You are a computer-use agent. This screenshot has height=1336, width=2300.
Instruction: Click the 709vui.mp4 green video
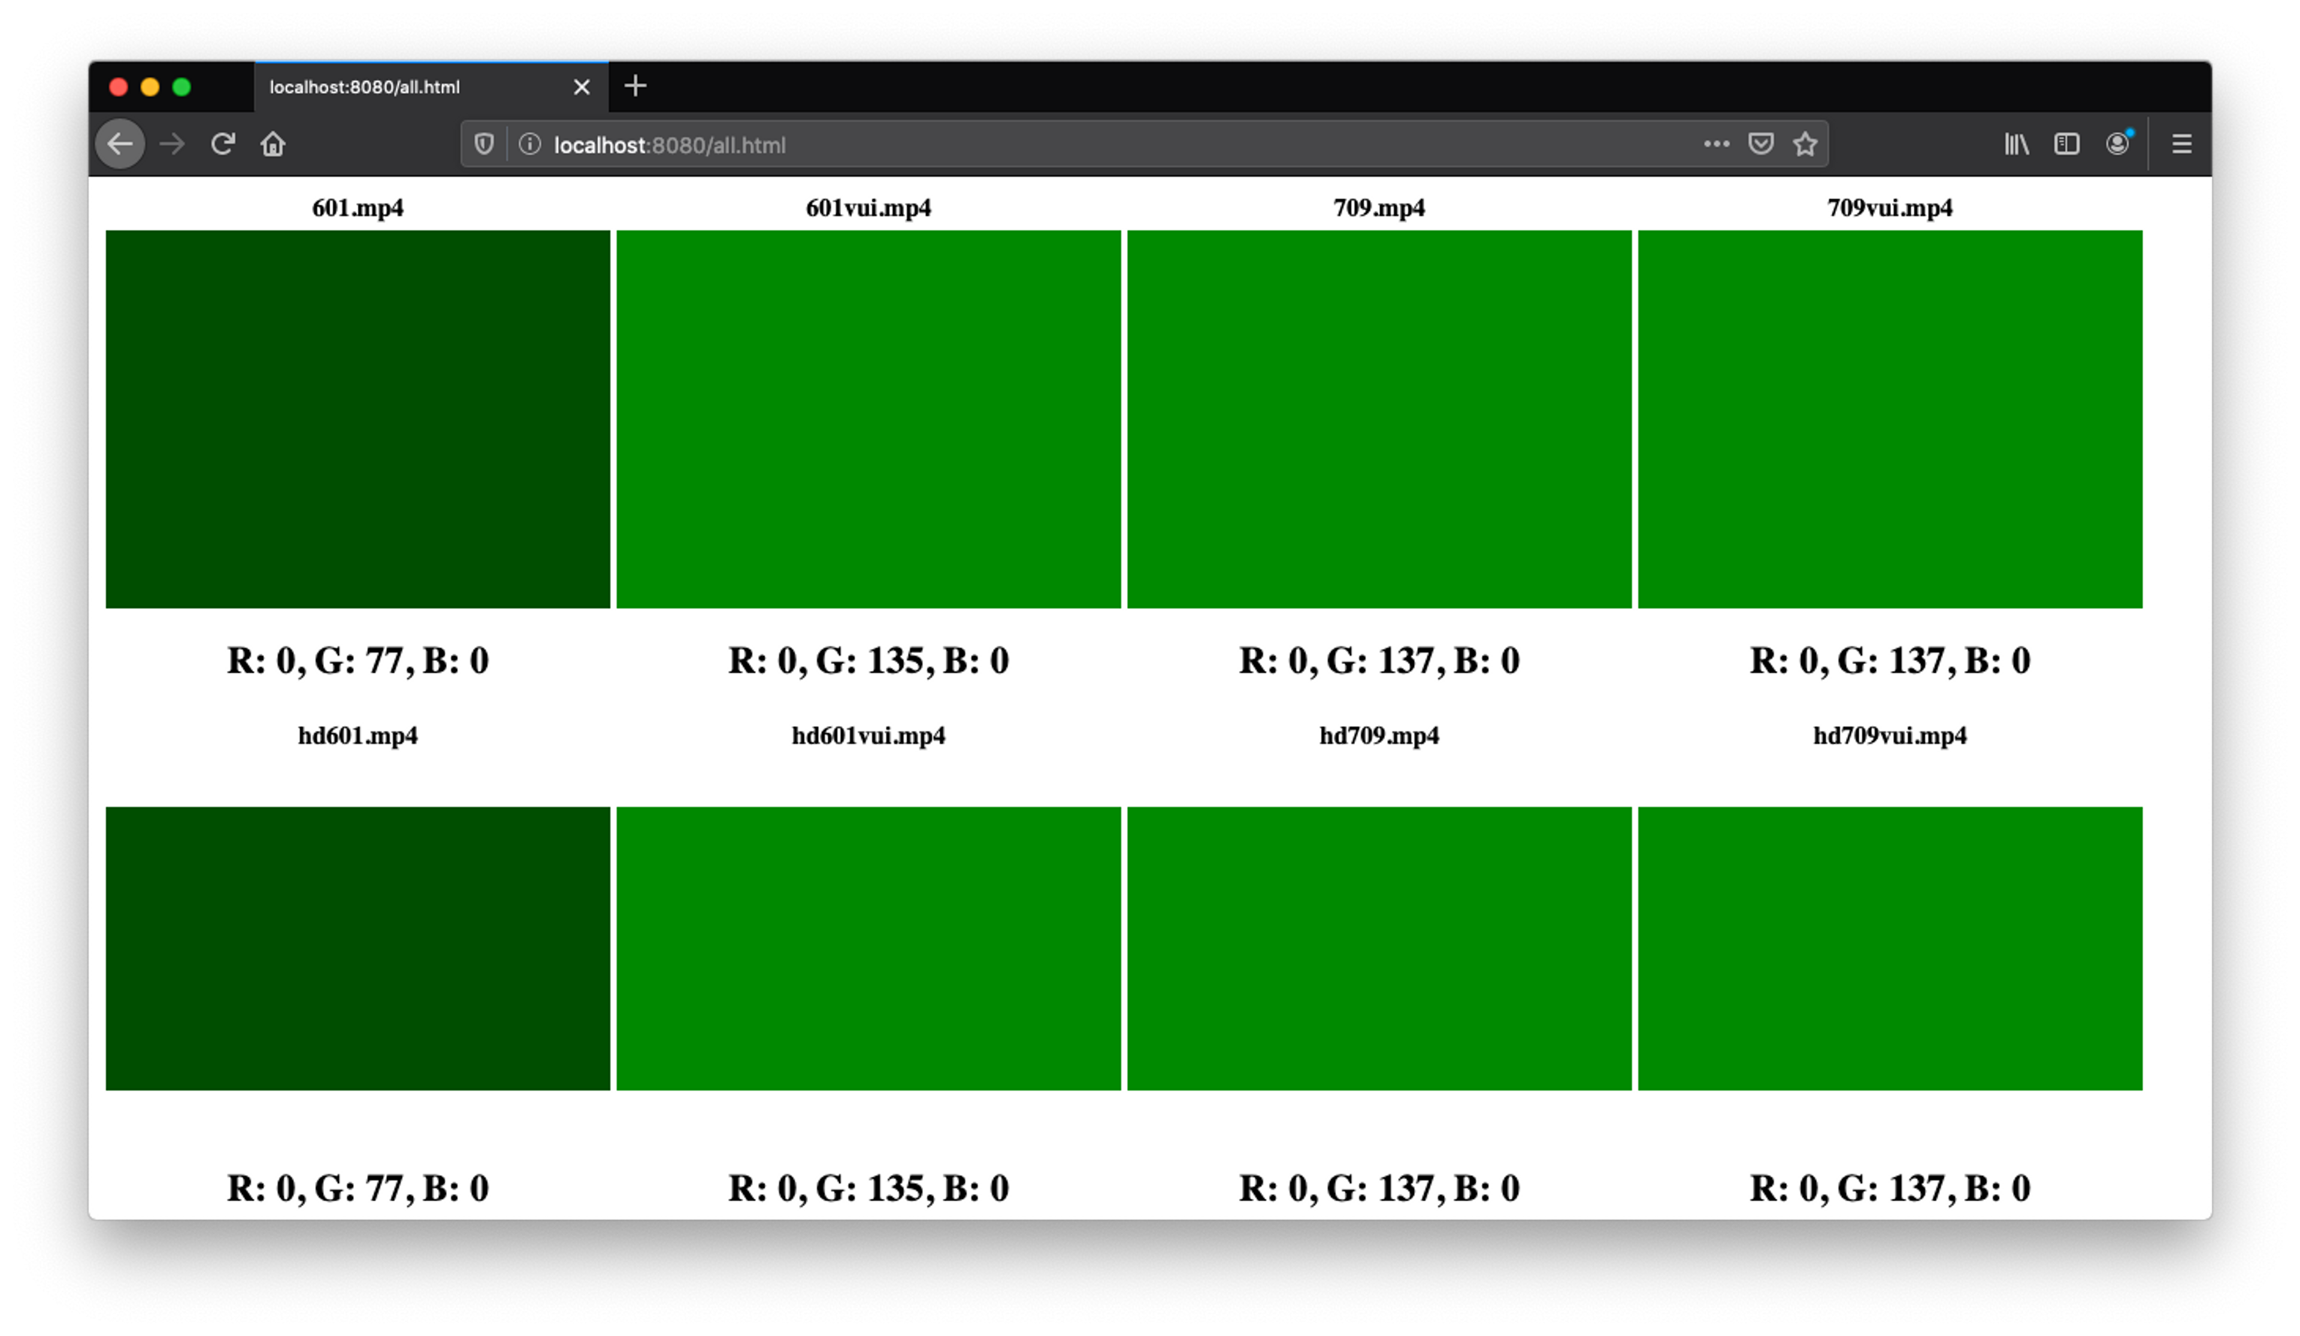point(1889,418)
